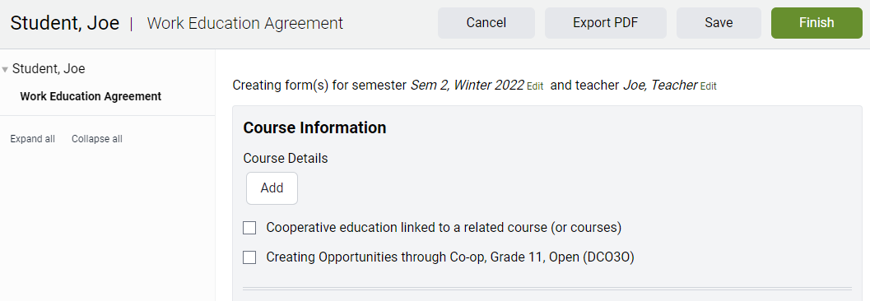Click the Joe, Teacher name text
Image resolution: width=870 pixels, height=301 pixels.
(660, 86)
